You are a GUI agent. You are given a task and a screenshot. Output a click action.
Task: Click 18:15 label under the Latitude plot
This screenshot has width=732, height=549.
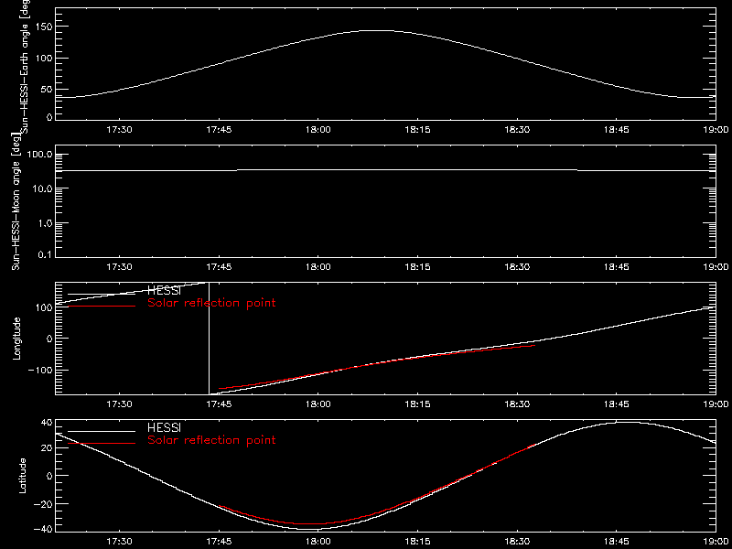point(418,542)
